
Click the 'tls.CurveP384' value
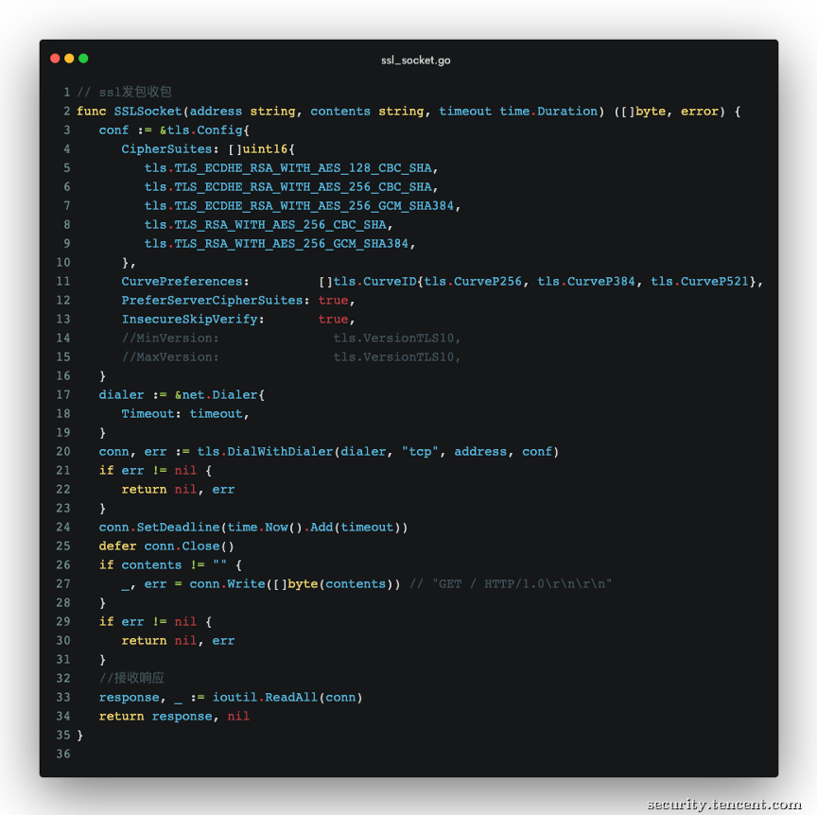[x=586, y=282]
